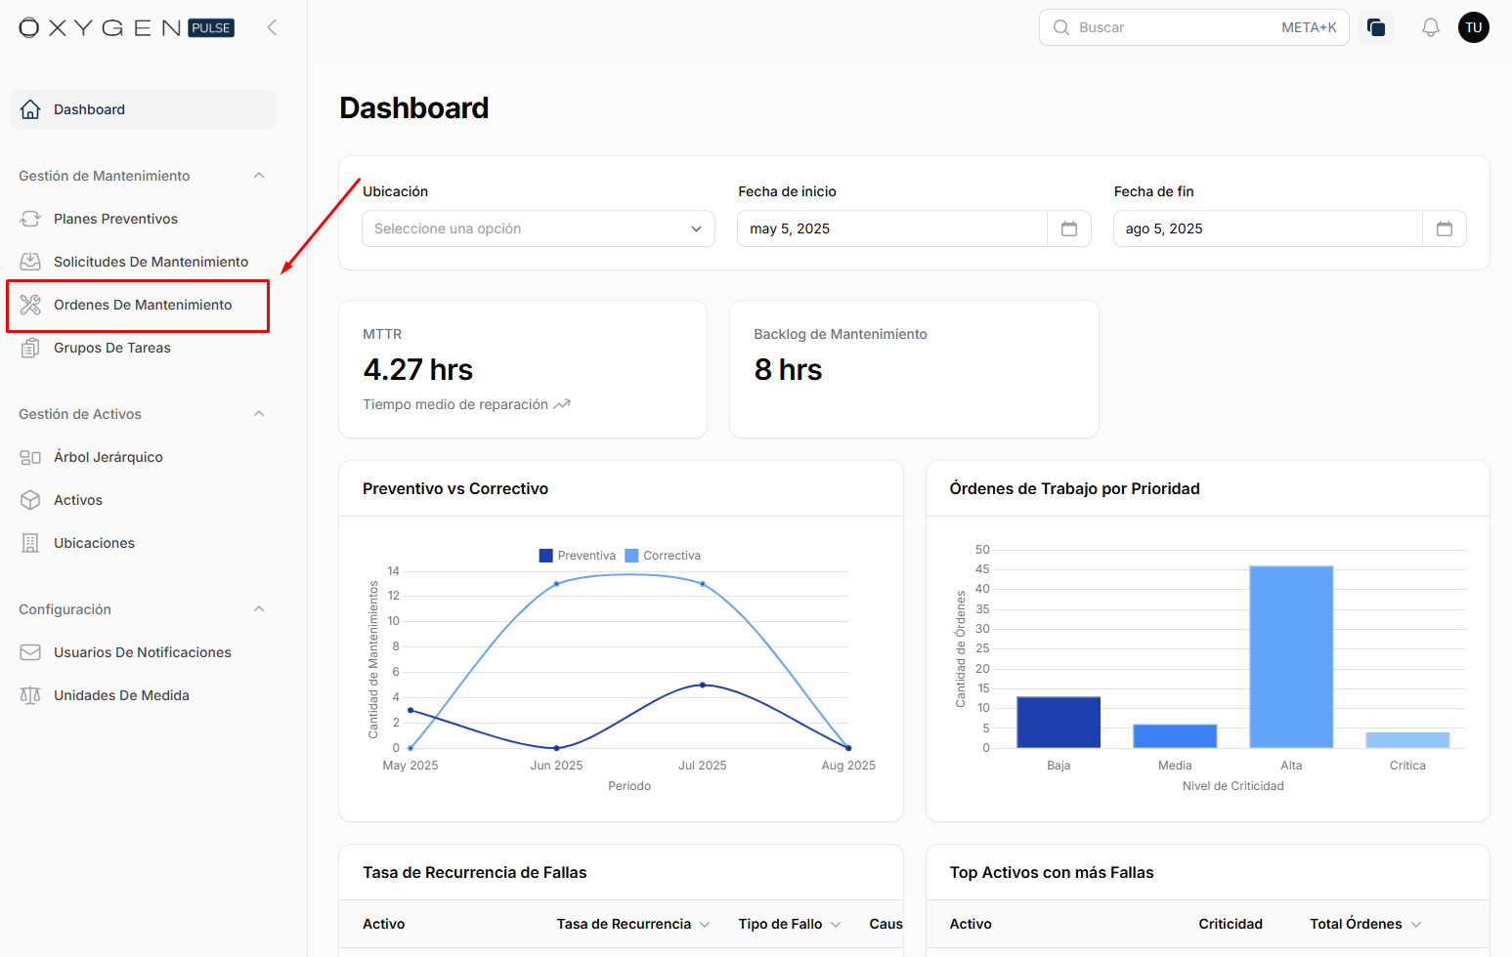1512x957 pixels.
Task: Open the TU user avatar menu
Action: coord(1473,27)
